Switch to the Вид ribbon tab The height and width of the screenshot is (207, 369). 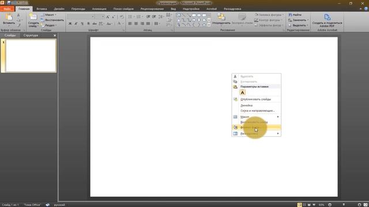click(x=174, y=9)
